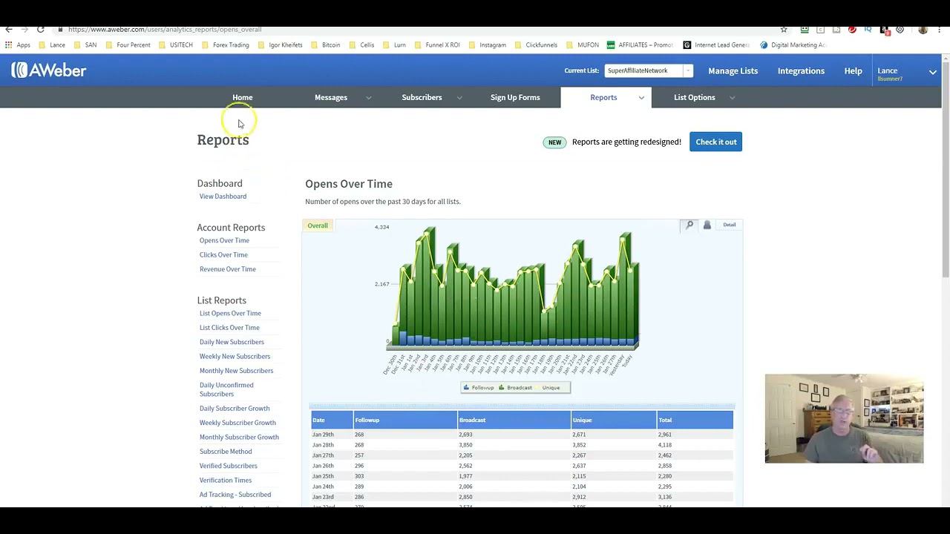Screen dimensions: 950x534
Task: Open the Internet Lead Genera bookmark
Action: tap(716, 45)
